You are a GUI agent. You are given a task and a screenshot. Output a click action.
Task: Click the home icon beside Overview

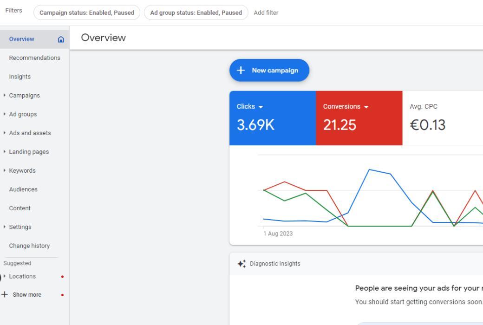click(x=60, y=39)
